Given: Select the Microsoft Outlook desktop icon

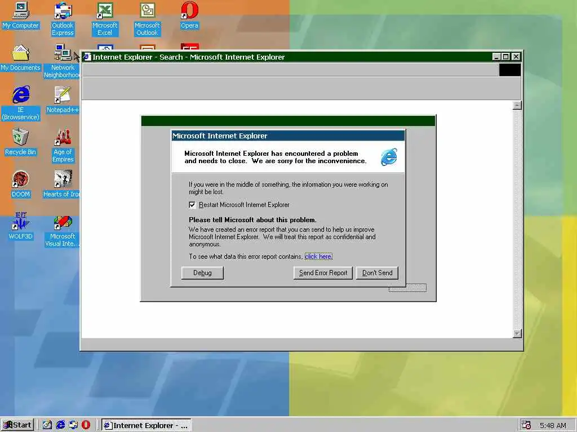Looking at the screenshot, I should pyautogui.click(x=147, y=19).
